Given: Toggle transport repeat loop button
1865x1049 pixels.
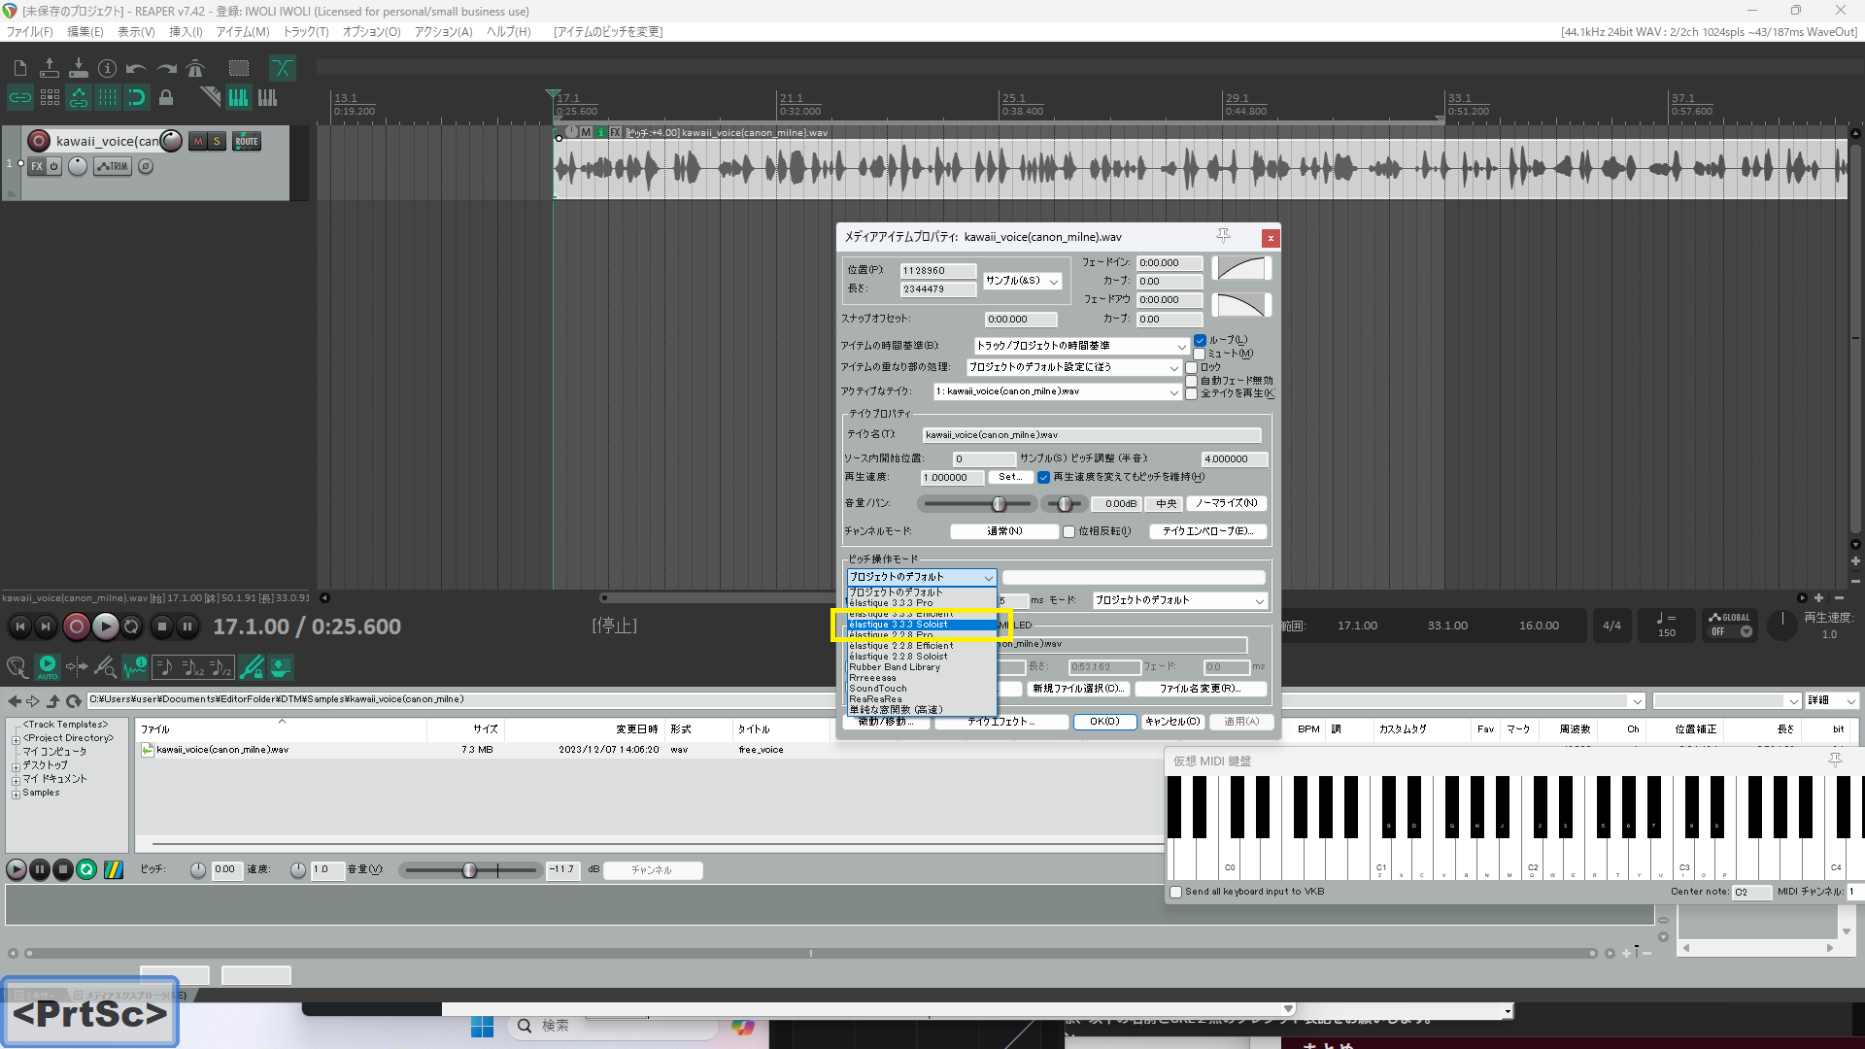Looking at the screenshot, I should pyautogui.click(x=131, y=626).
